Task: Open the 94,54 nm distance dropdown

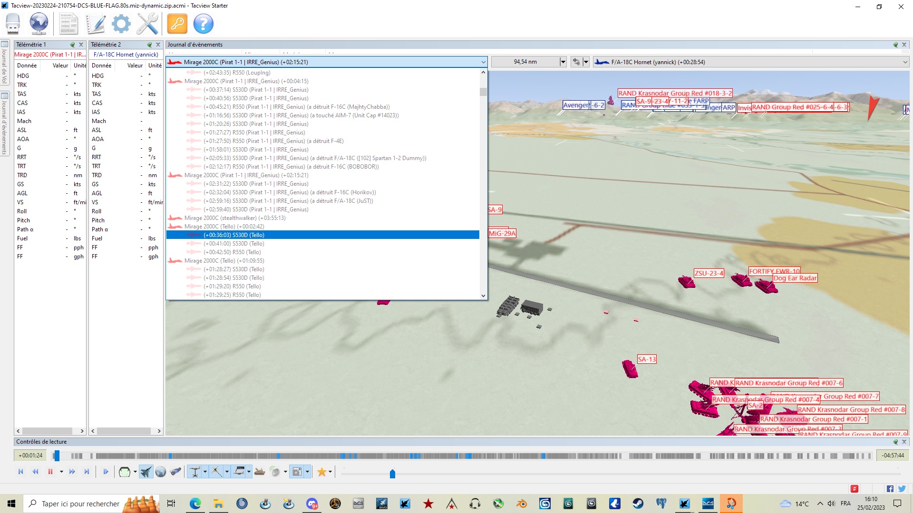Action: 563,62
